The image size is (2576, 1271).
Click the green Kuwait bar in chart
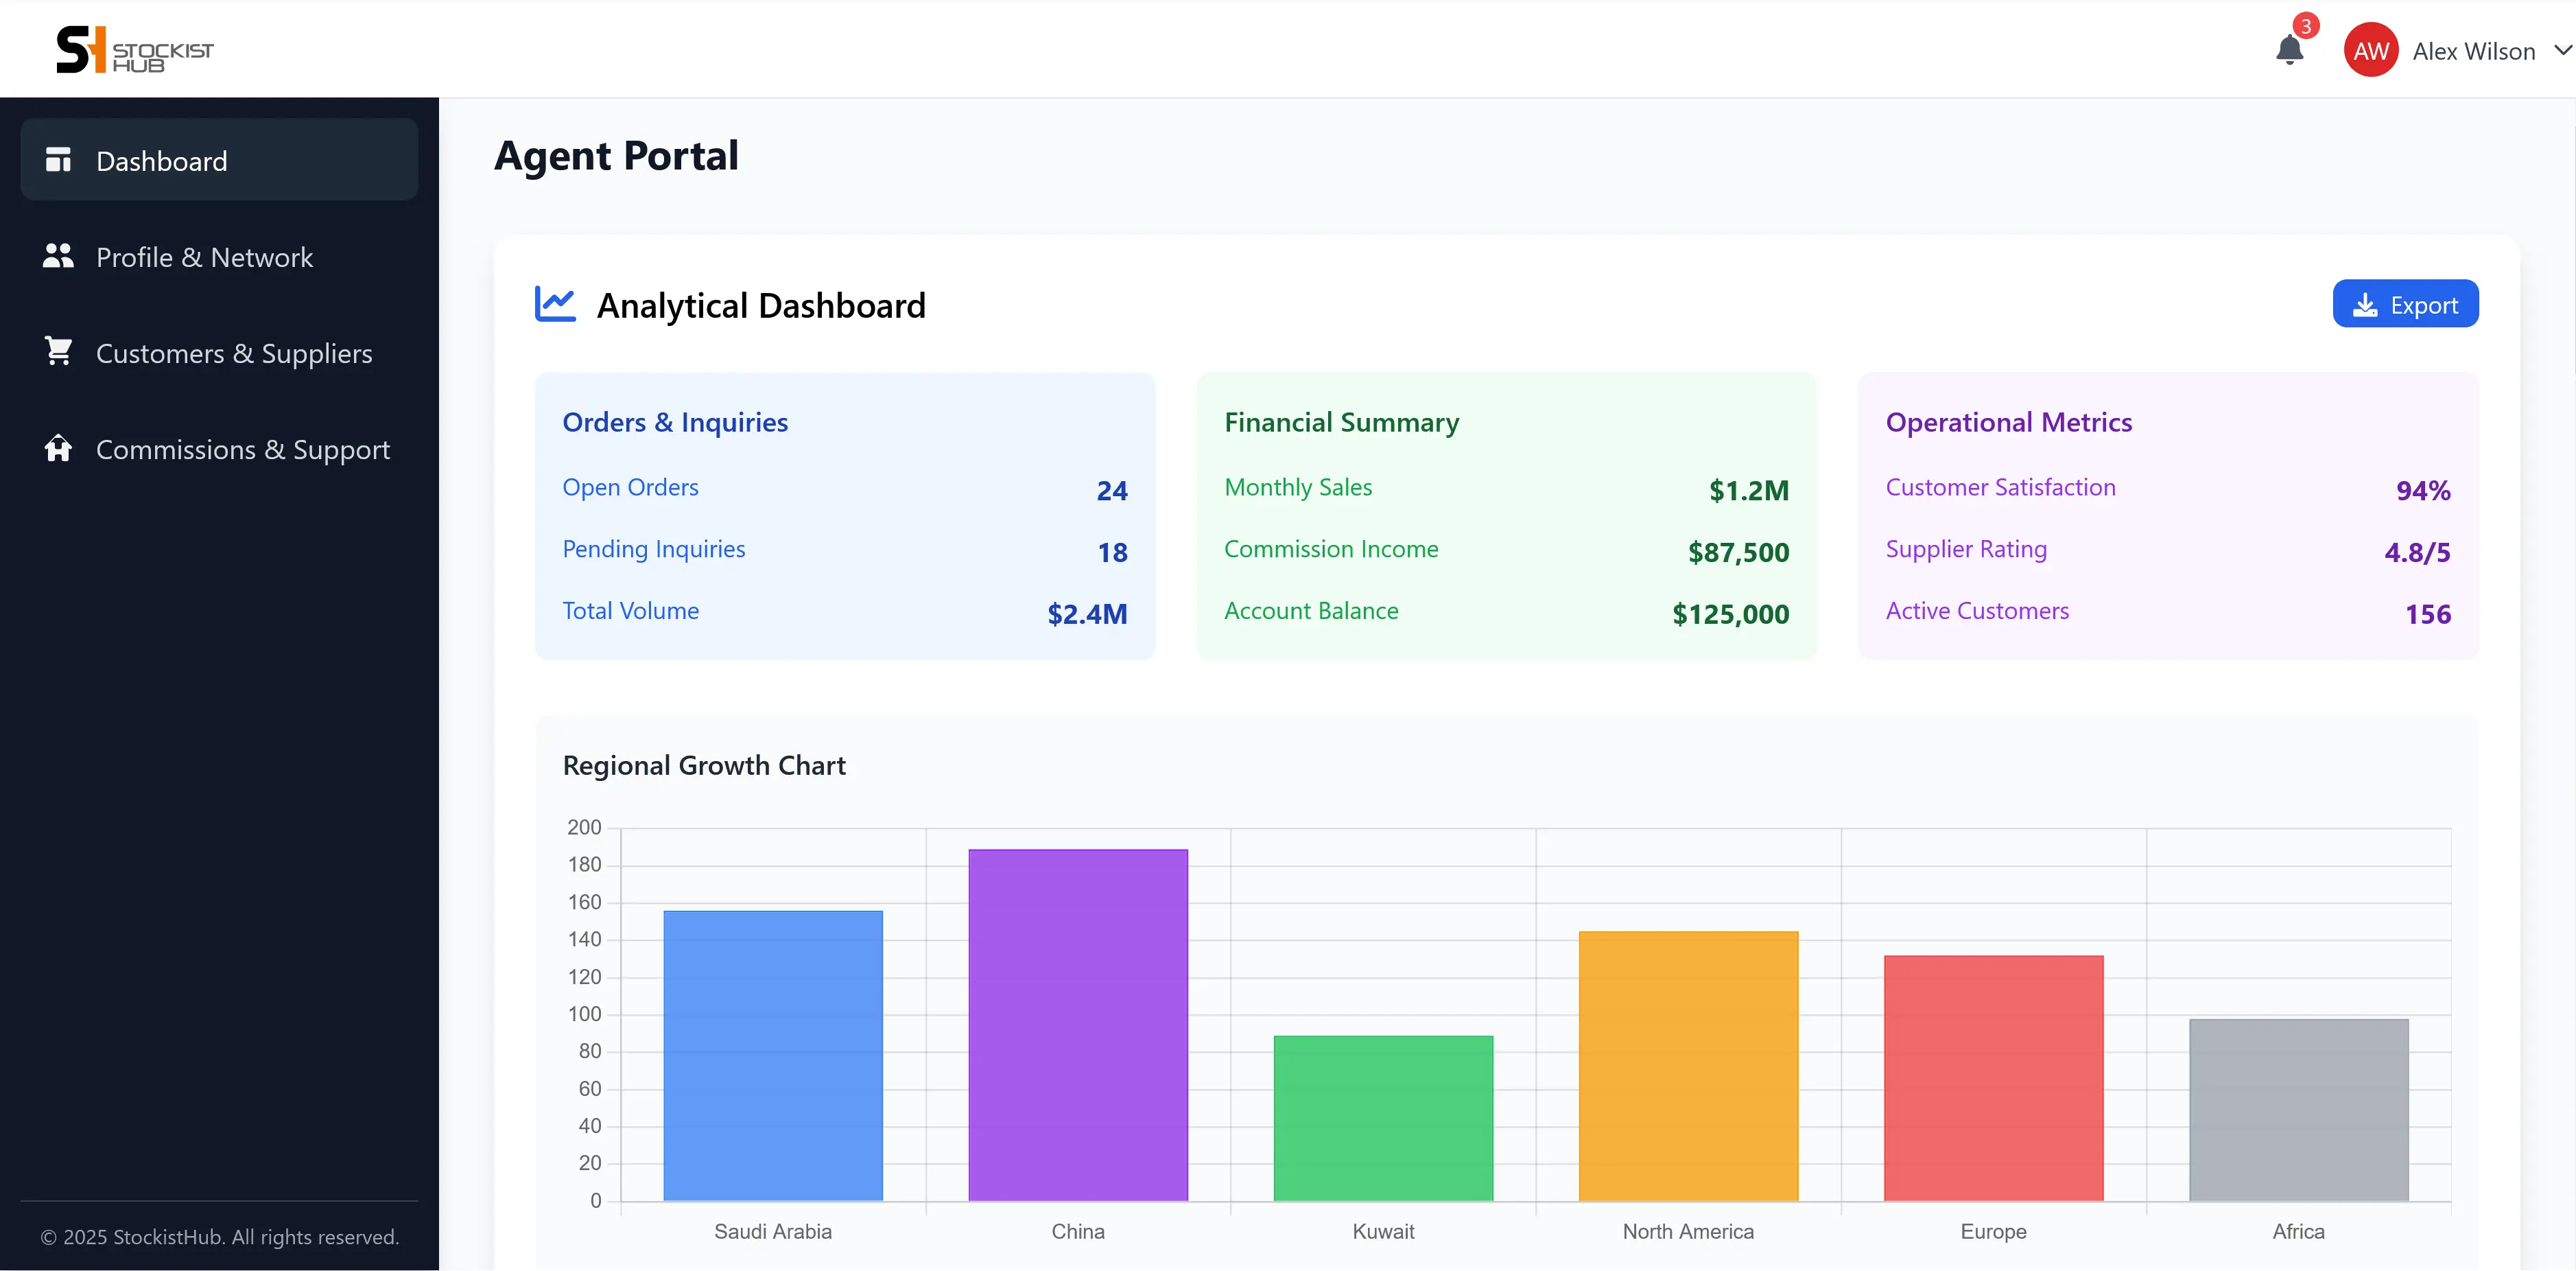[1383, 1118]
